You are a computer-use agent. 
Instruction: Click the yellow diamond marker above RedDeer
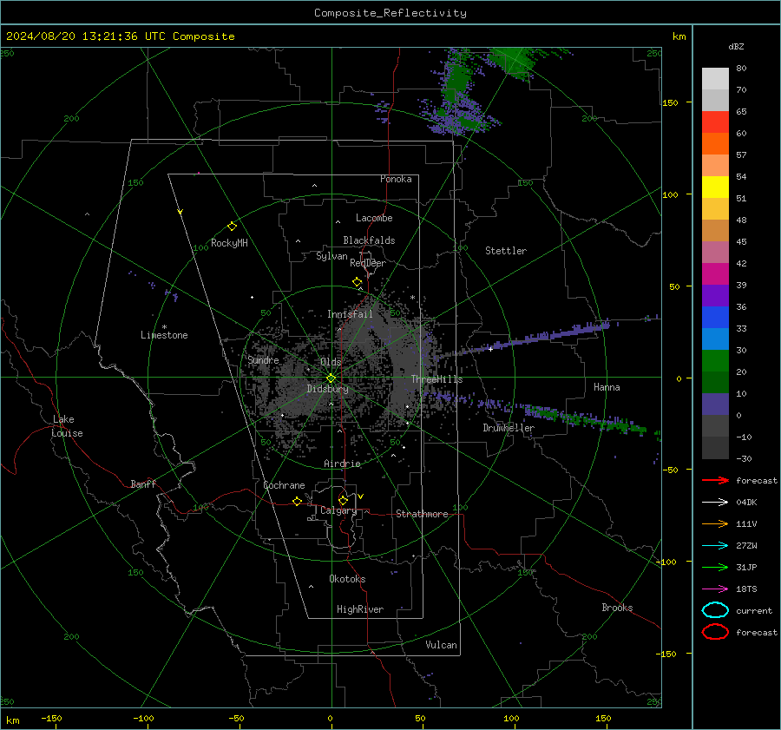click(x=358, y=282)
